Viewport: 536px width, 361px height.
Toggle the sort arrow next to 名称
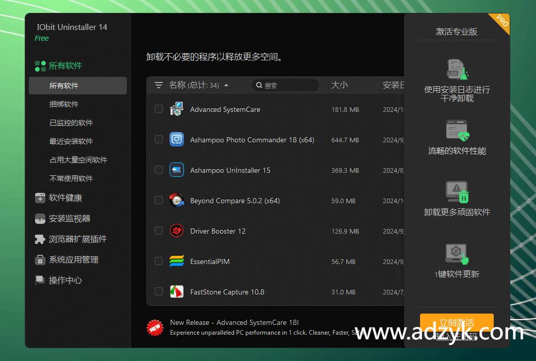(227, 86)
